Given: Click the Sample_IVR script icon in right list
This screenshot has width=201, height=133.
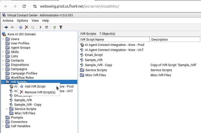Looking at the screenshot, I should (82, 60).
